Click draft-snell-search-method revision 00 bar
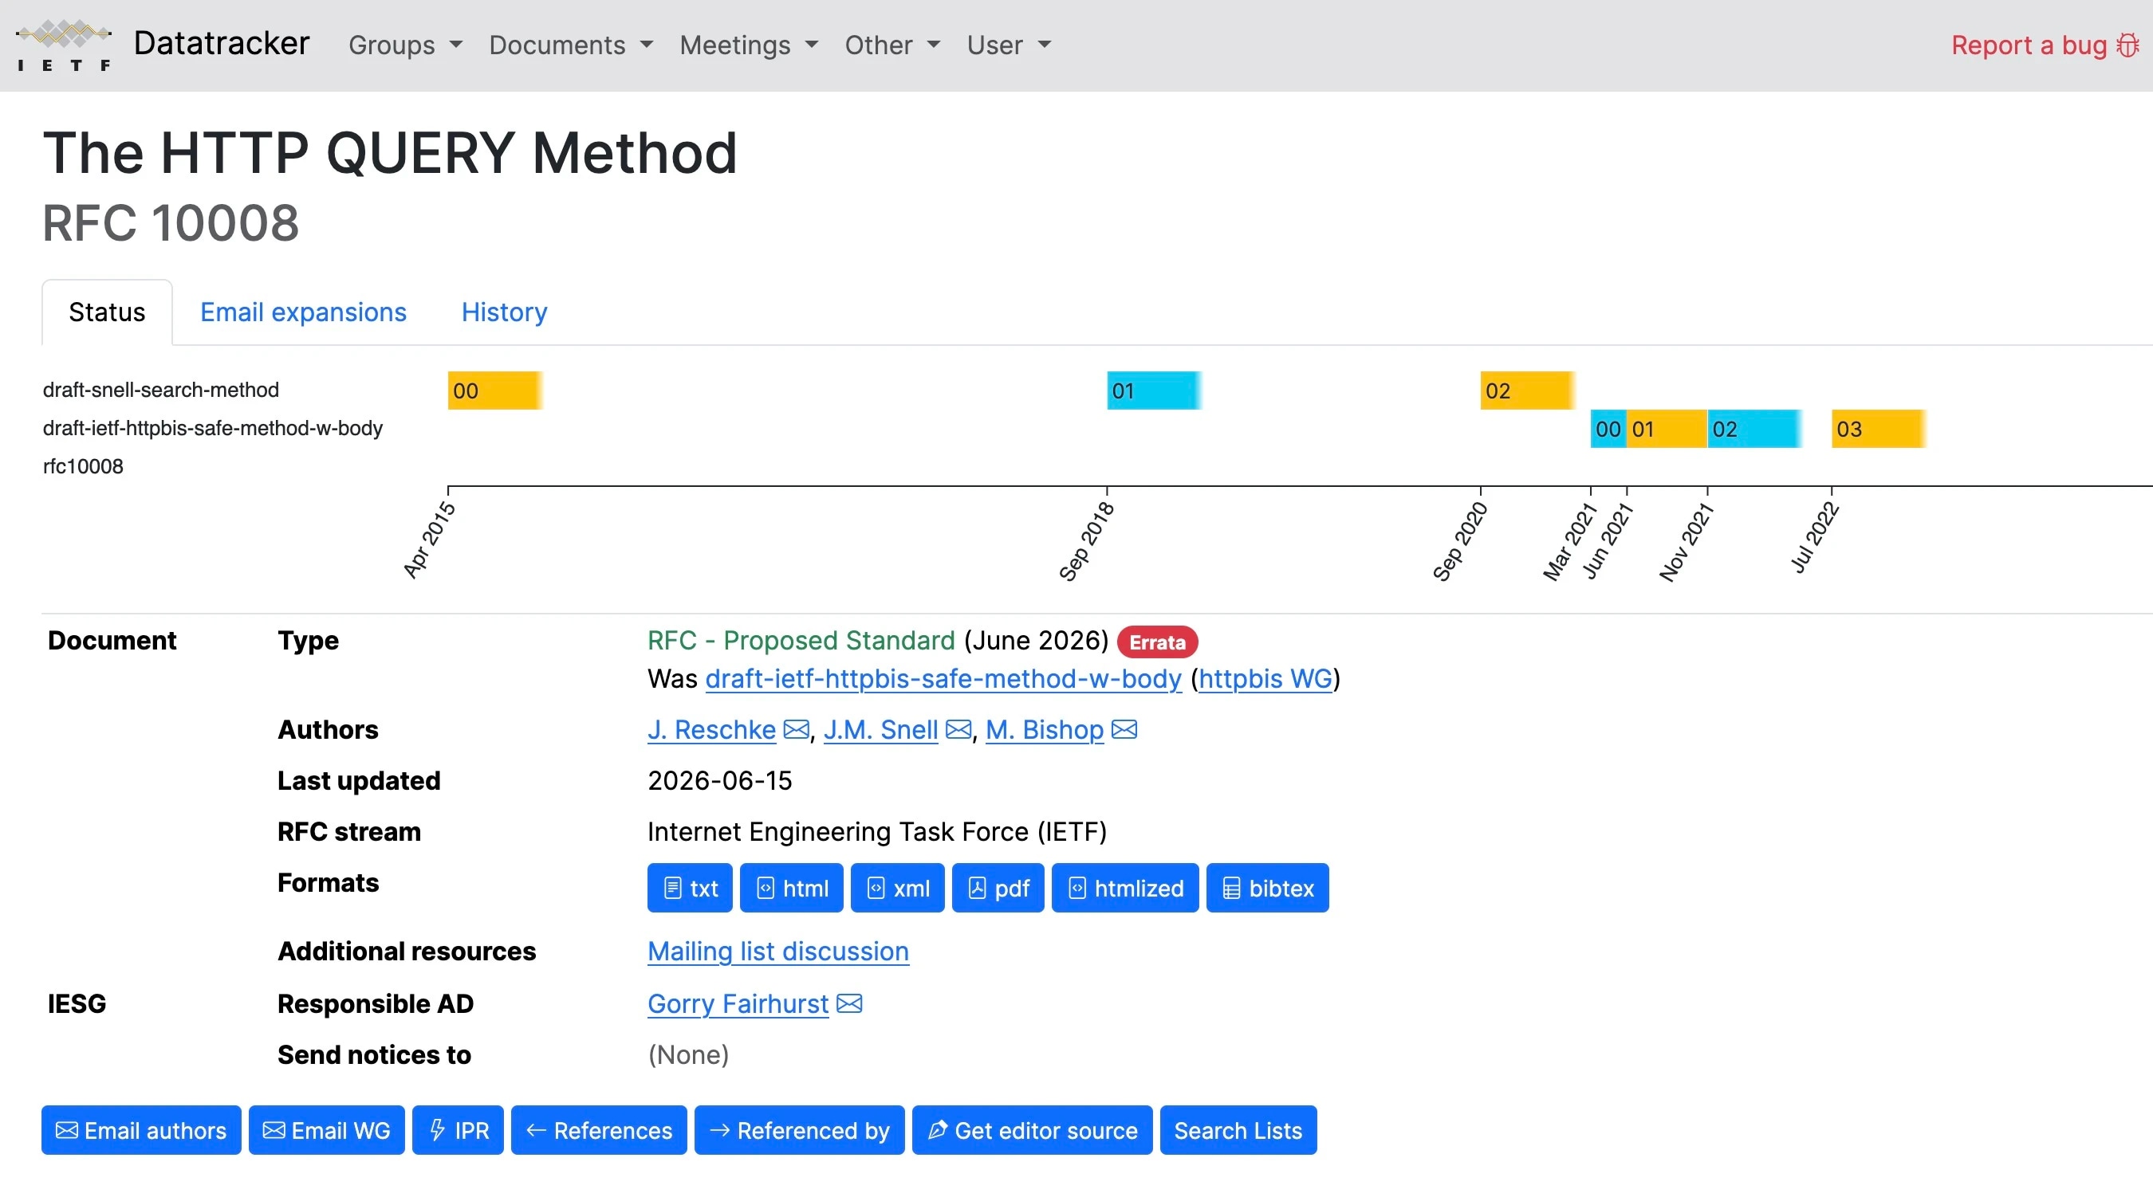This screenshot has height=1197, width=2153. [494, 391]
